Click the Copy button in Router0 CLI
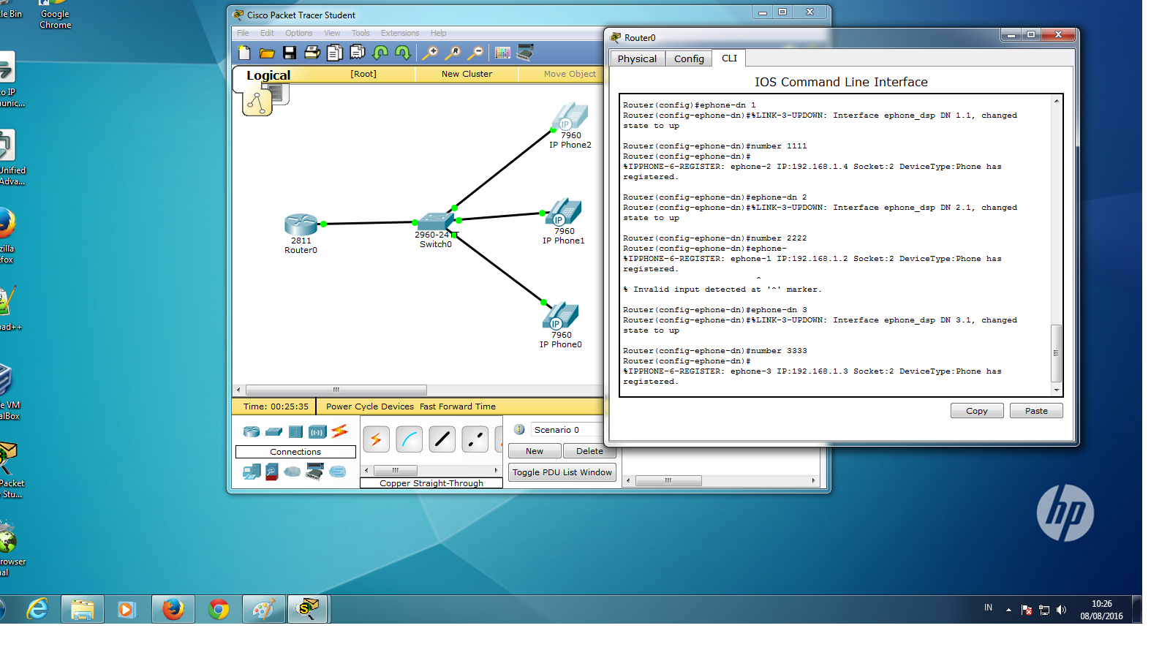Viewport: 1170px width, 658px height. (977, 411)
